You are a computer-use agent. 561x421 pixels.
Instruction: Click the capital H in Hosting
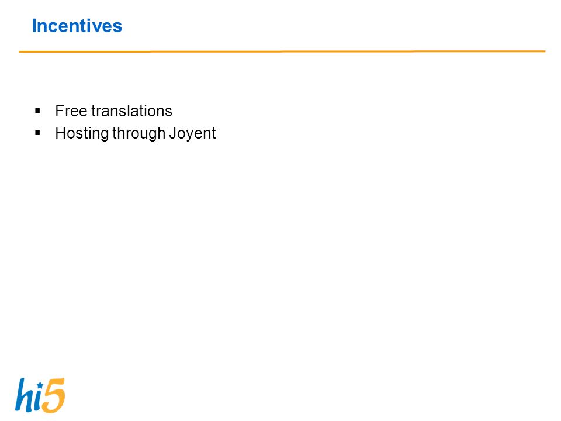click(x=60, y=133)
